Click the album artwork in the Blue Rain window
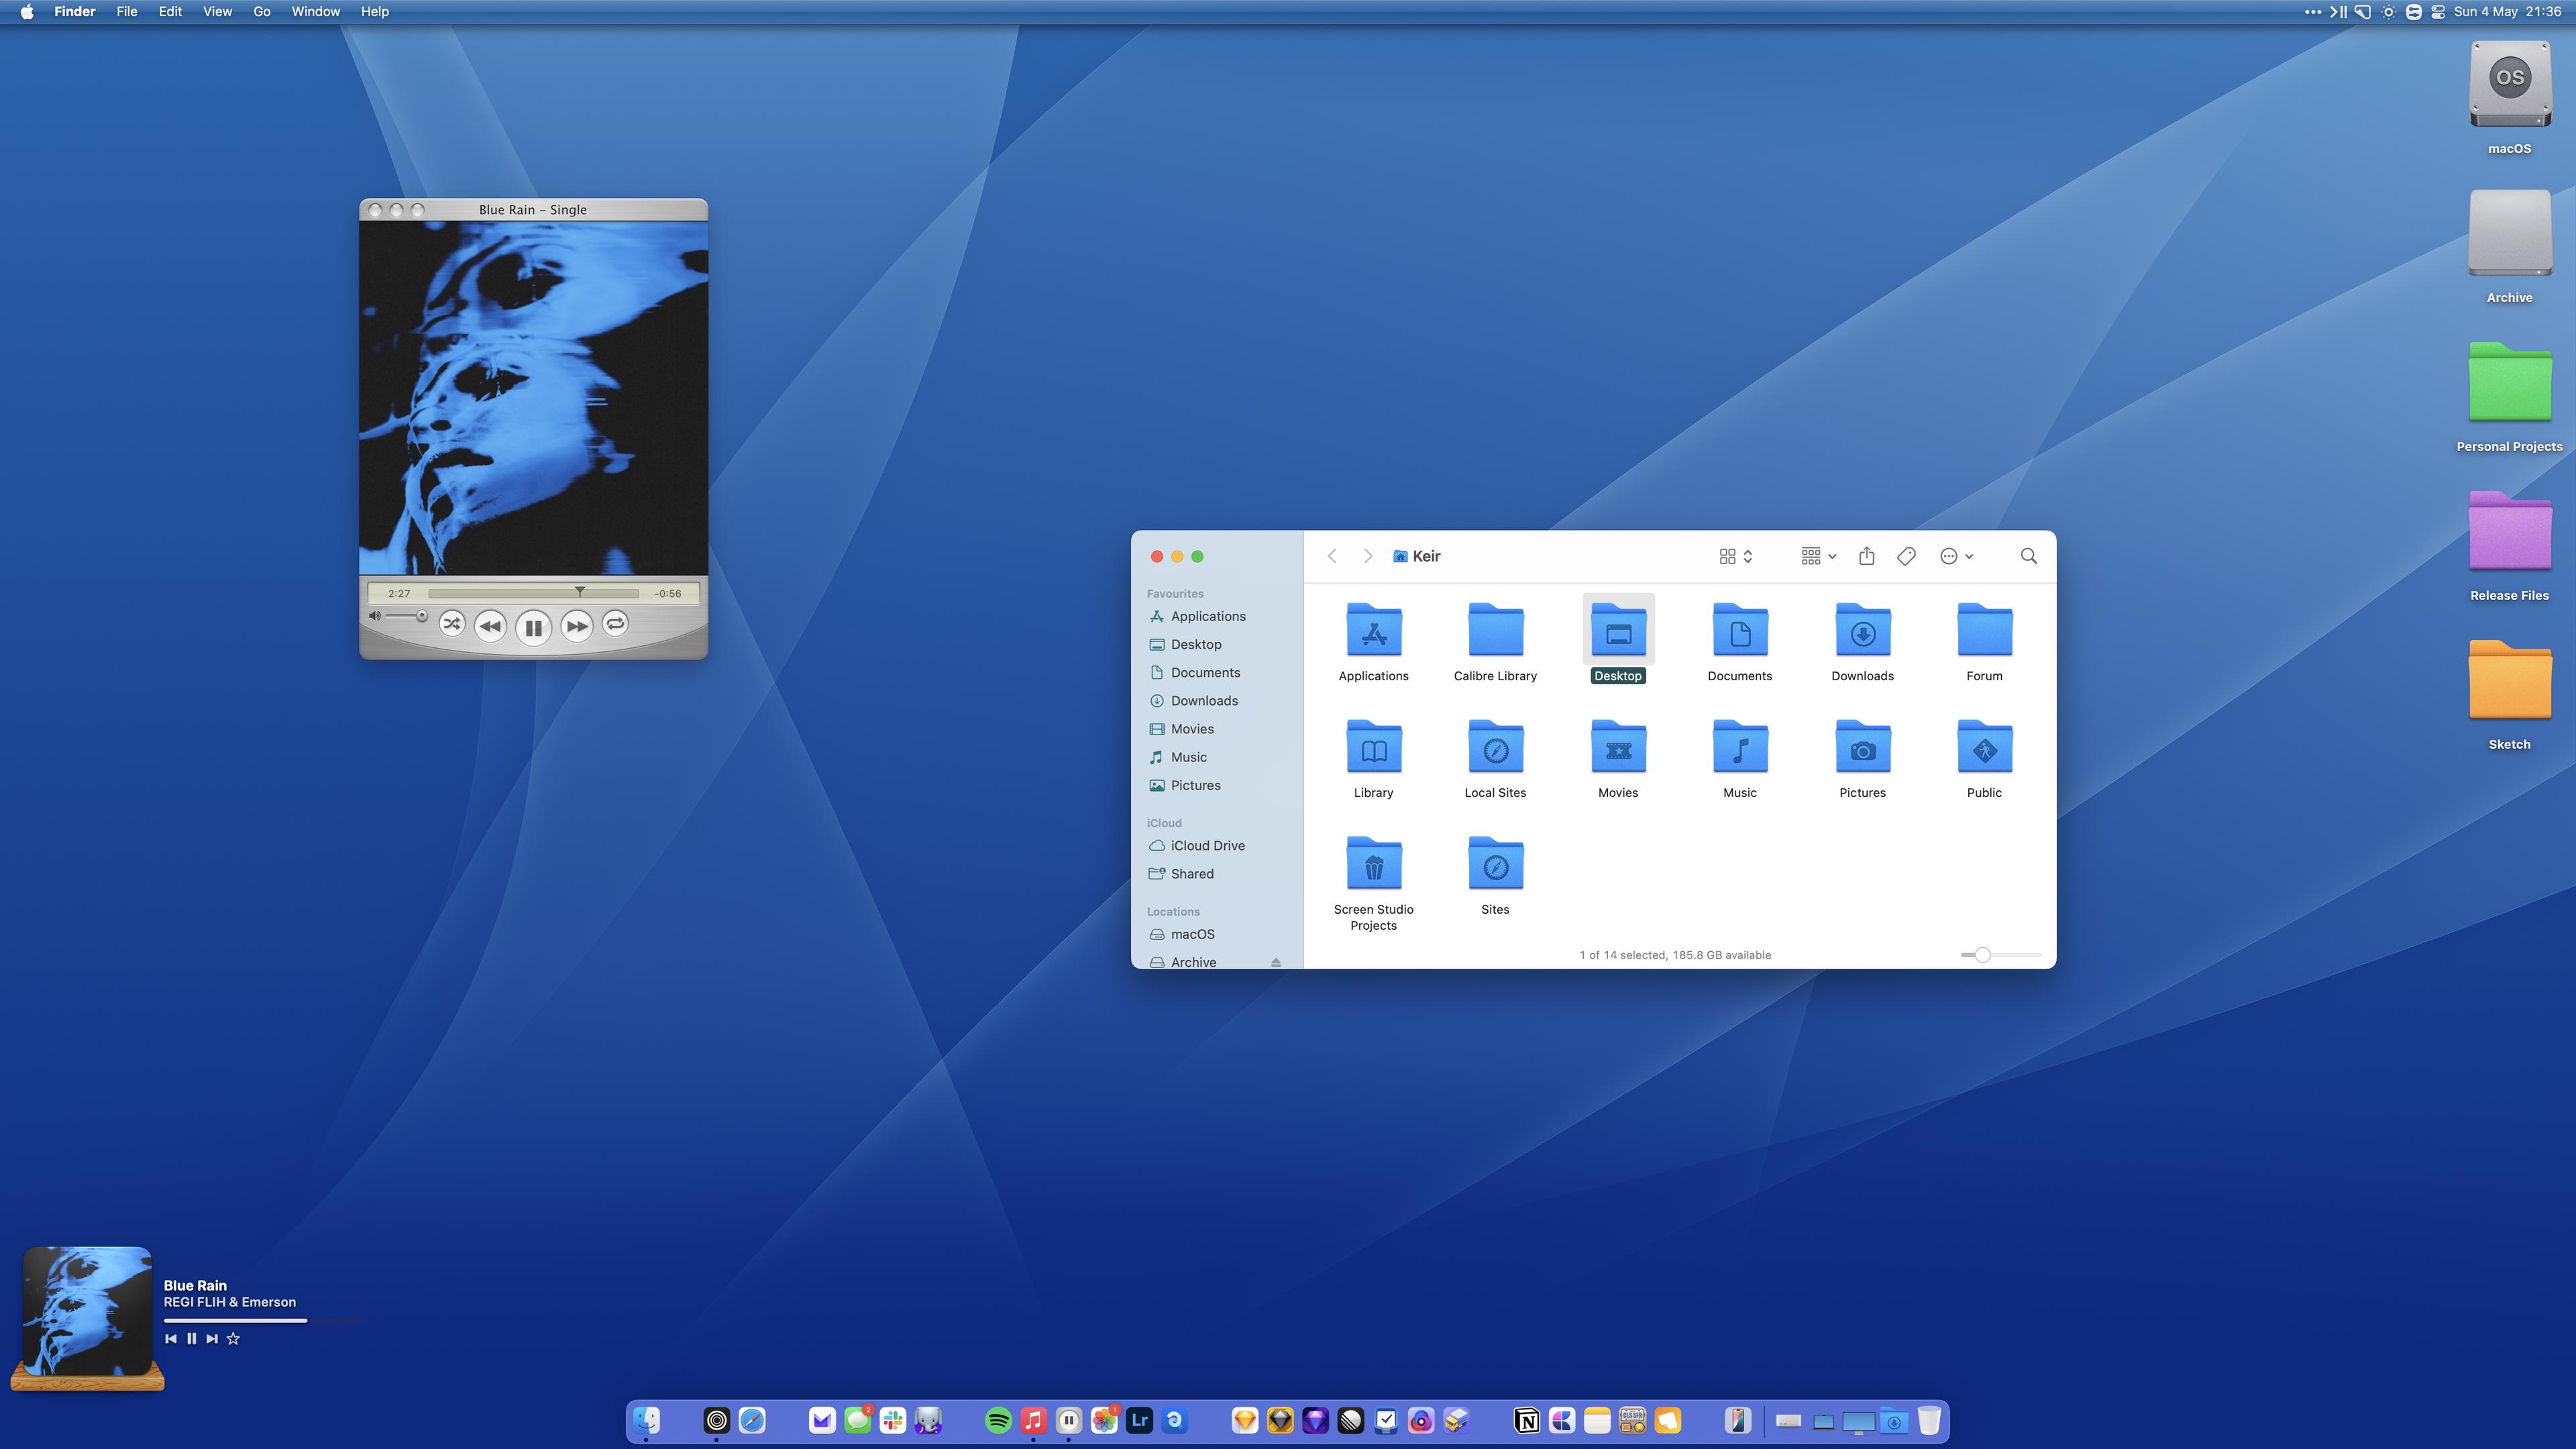 click(533, 398)
